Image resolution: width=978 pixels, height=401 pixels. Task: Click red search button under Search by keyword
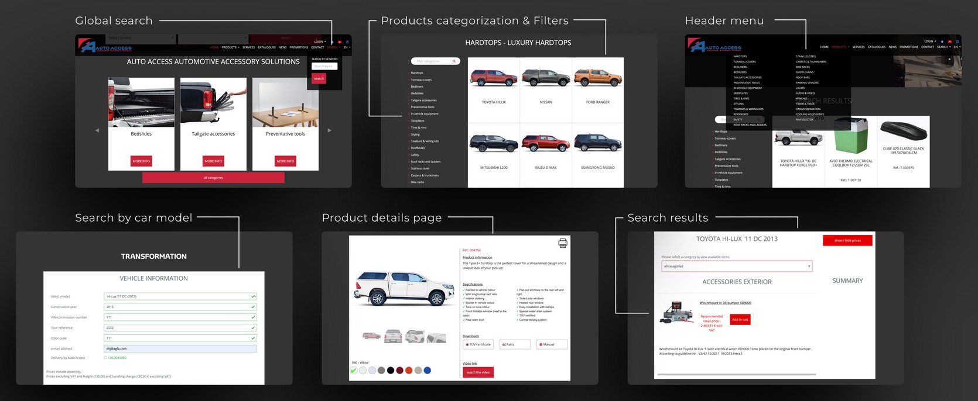319,78
